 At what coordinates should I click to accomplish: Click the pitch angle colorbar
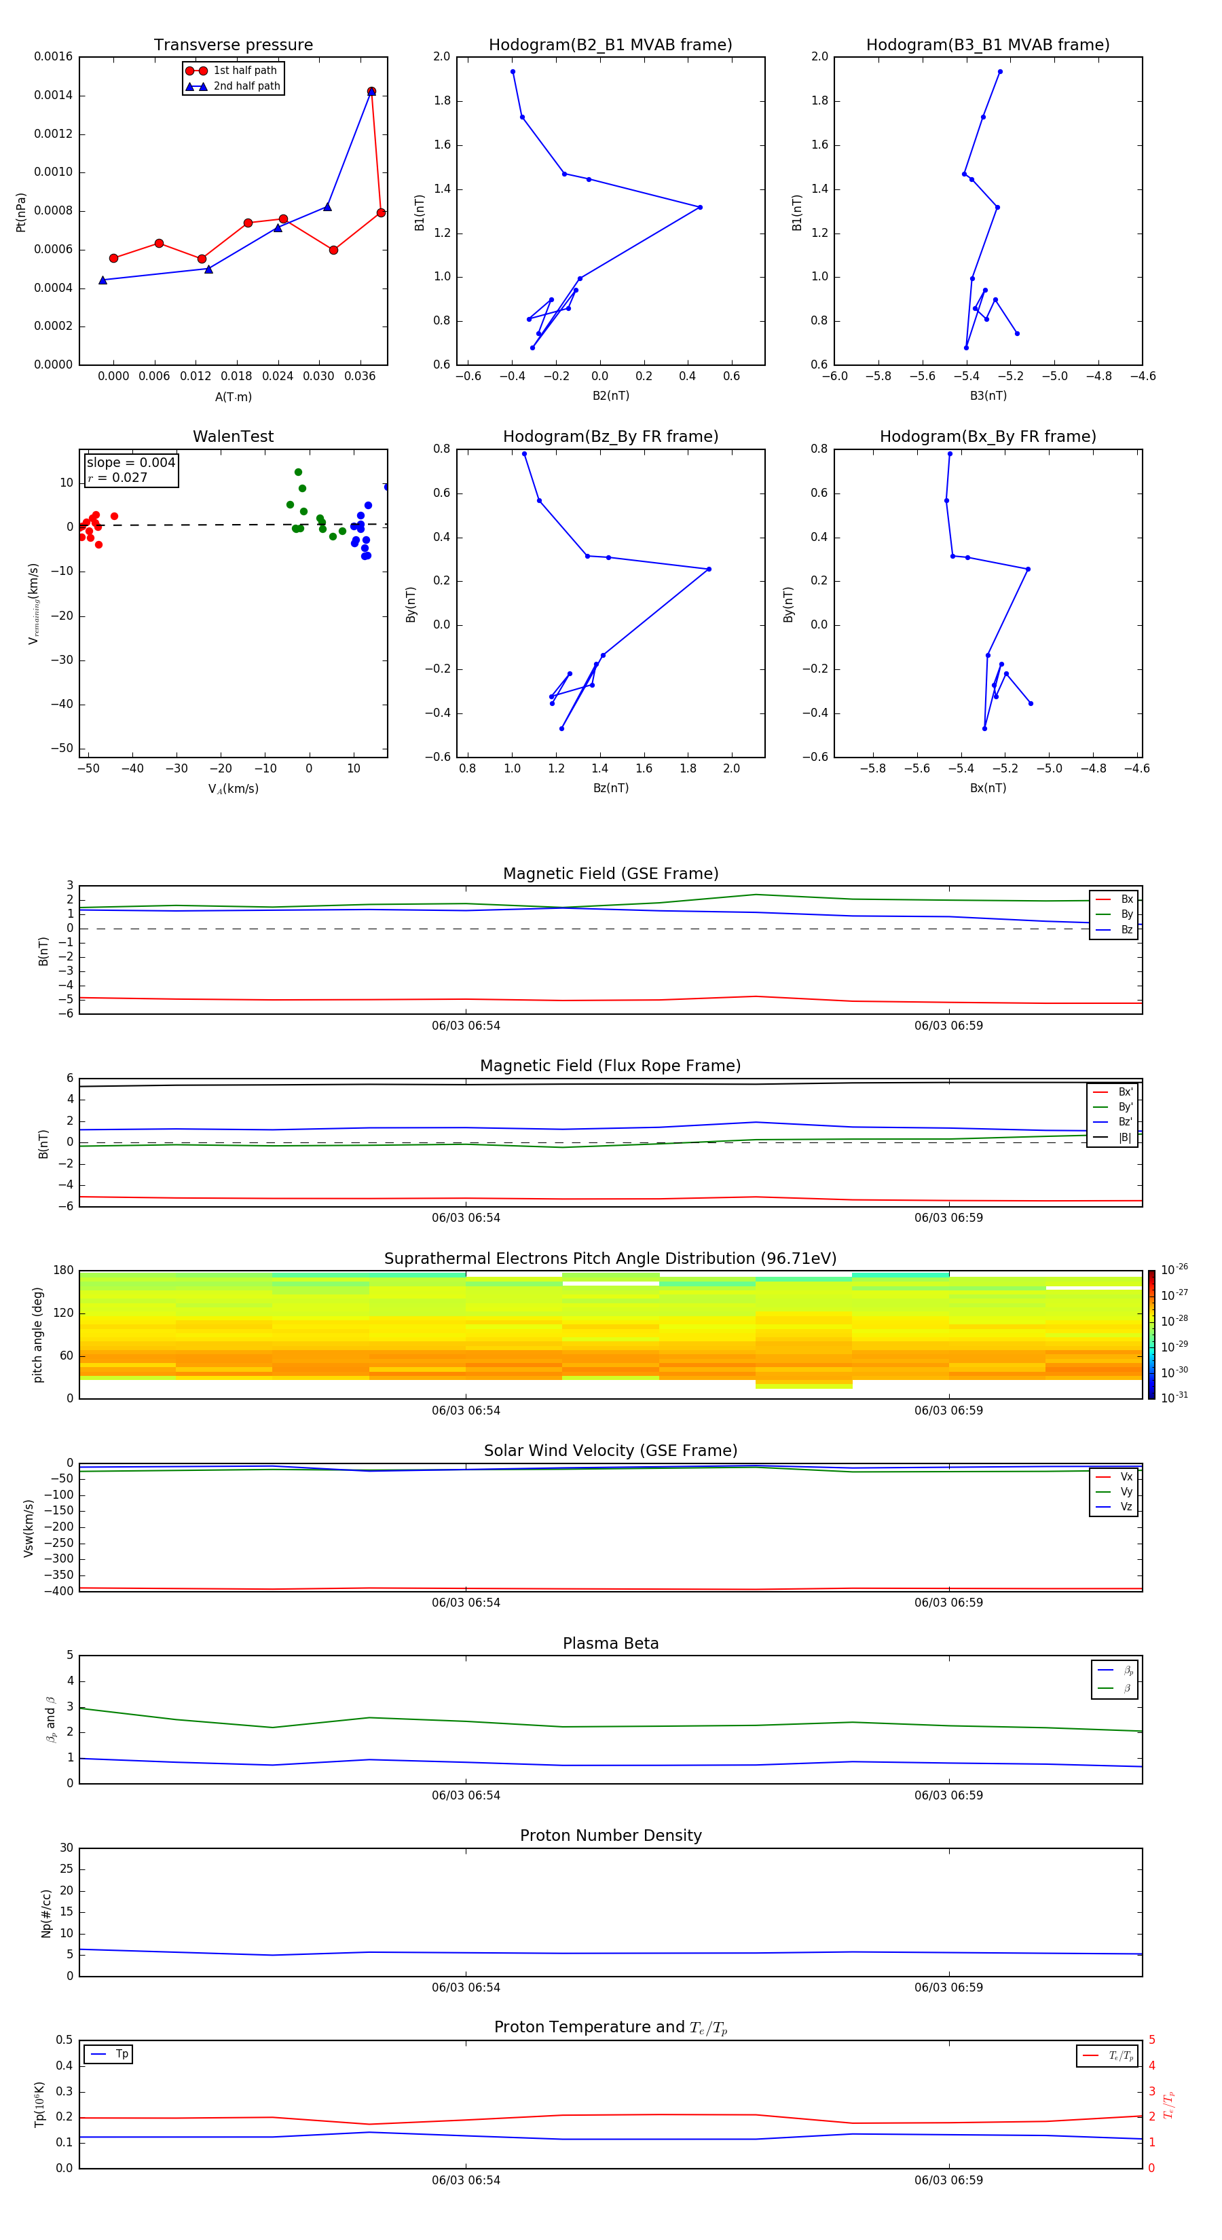pos(1151,1334)
